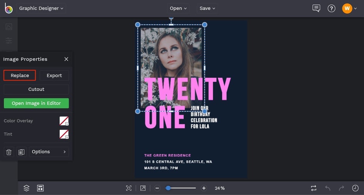Select the TWENTY headline text

187,89
